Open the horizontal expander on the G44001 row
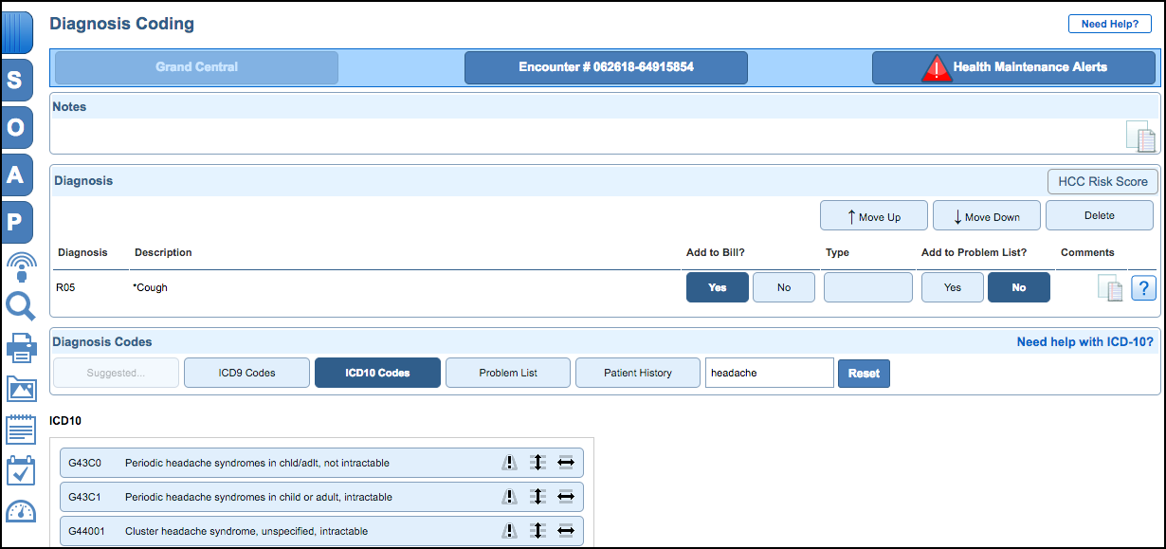The height and width of the screenshot is (549, 1166). [x=565, y=530]
